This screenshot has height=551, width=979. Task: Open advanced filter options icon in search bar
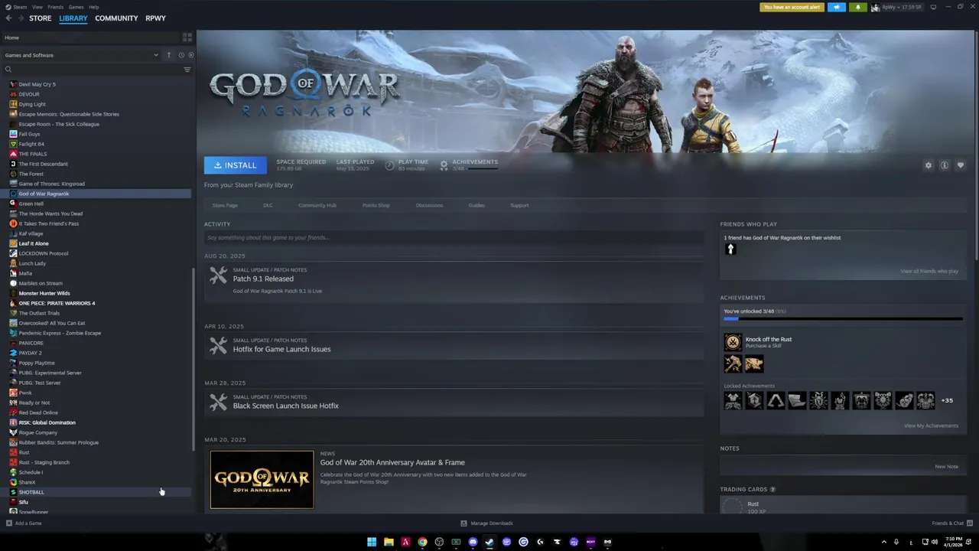(x=187, y=70)
